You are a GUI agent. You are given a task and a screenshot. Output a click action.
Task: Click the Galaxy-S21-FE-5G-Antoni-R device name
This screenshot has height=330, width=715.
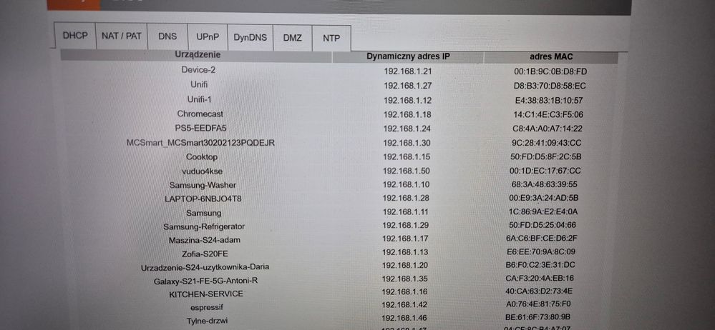205,281
